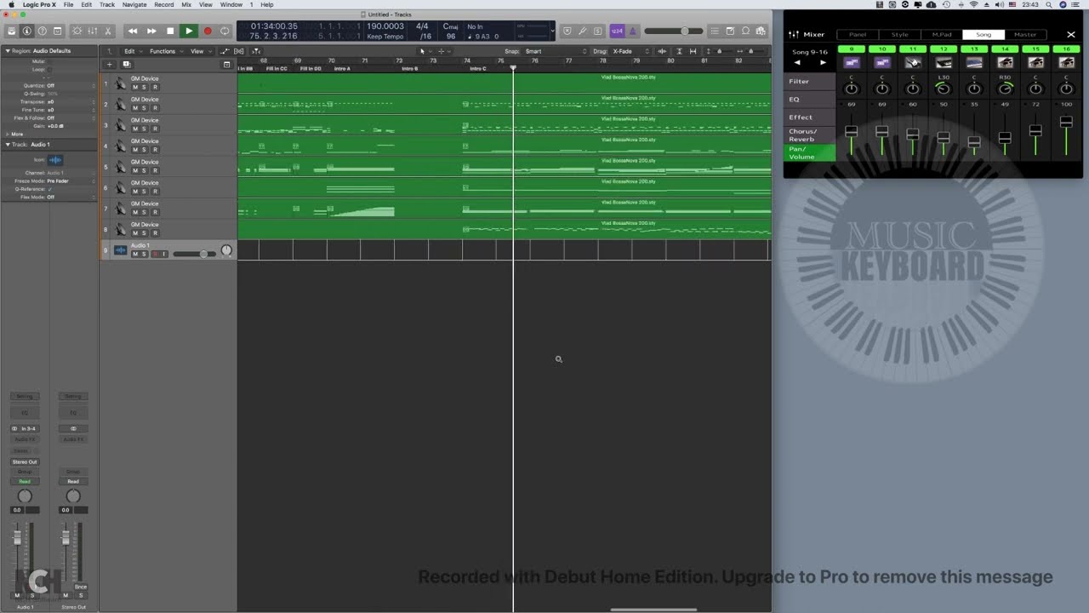
Task: Rewind the transport
Action: click(x=133, y=32)
